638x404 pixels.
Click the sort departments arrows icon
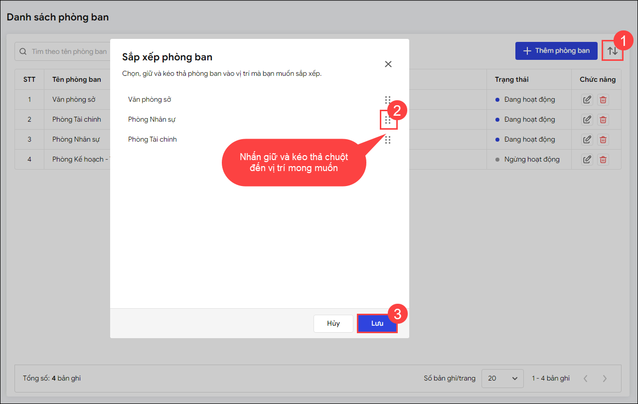click(x=612, y=51)
